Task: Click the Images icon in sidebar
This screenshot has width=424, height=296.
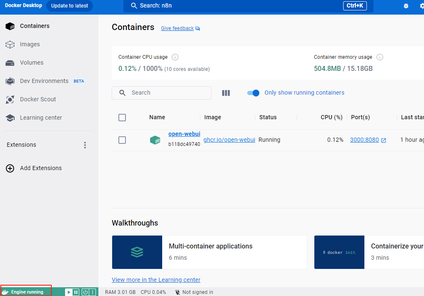Action: click(10, 45)
